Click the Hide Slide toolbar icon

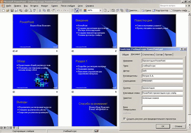click(x=113, y=10)
